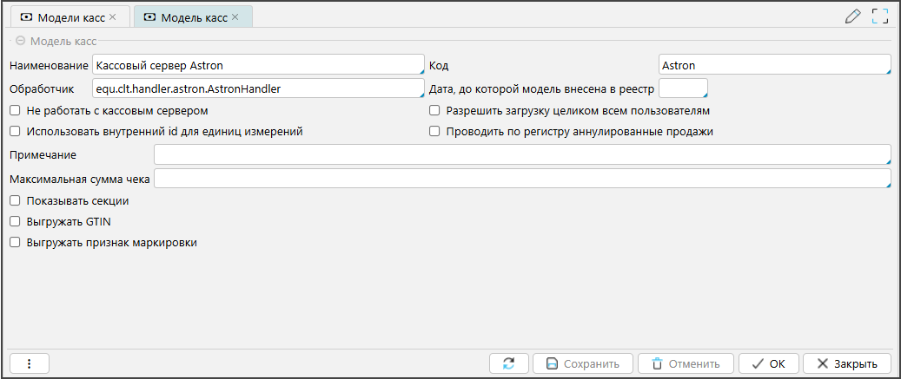Toggle the Выгружать GTIN checkbox
This screenshot has height=379, width=901.
(x=15, y=221)
